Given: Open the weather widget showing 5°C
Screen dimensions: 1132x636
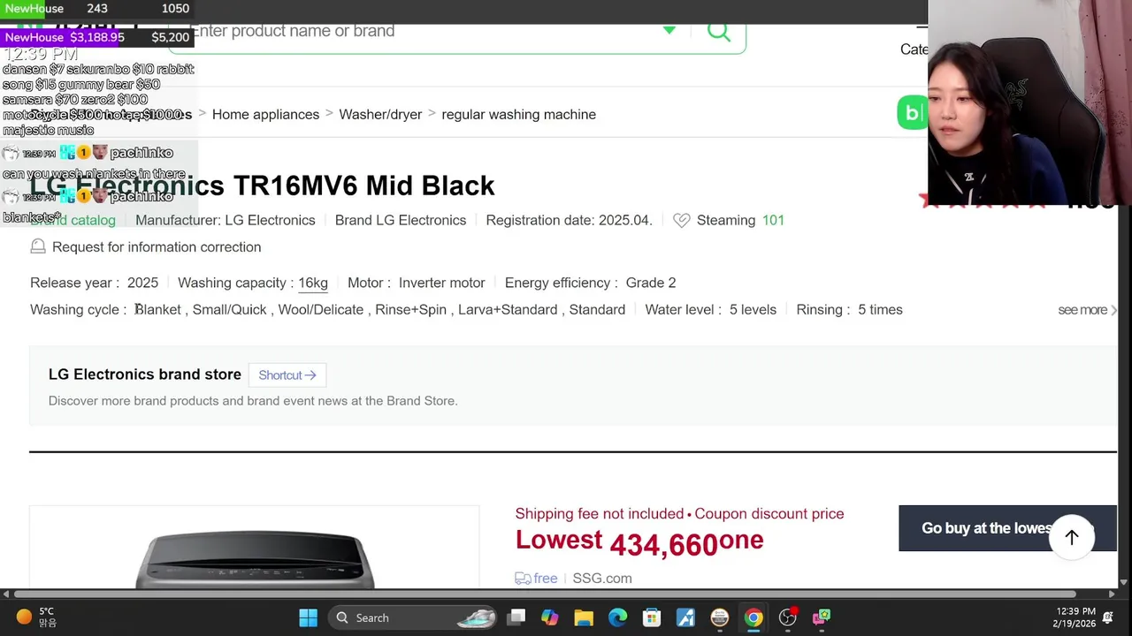Looking at the screenshot, I should click(35, 617).
